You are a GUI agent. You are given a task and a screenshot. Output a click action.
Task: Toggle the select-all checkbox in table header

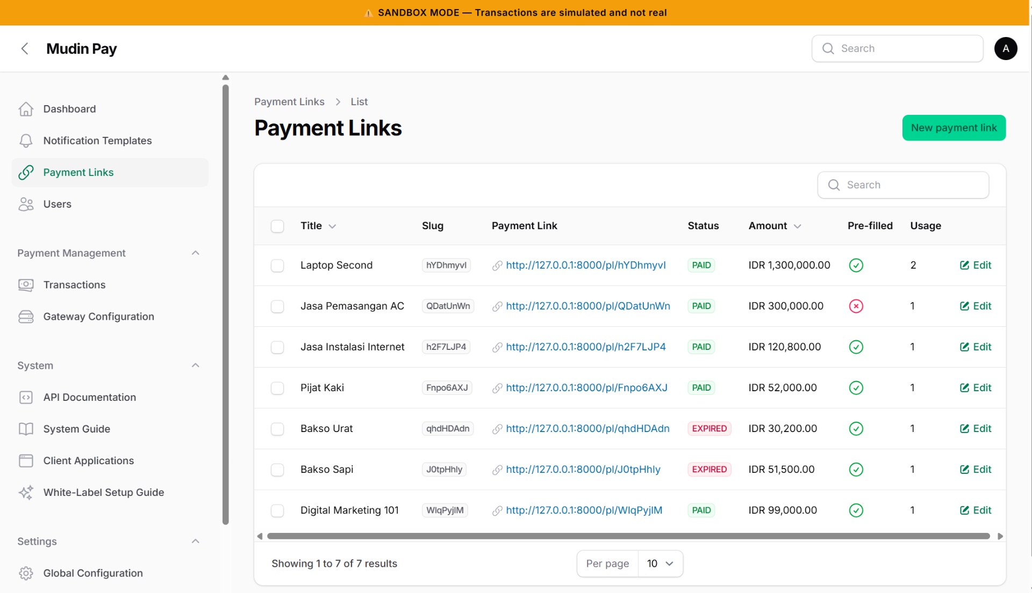277,226
